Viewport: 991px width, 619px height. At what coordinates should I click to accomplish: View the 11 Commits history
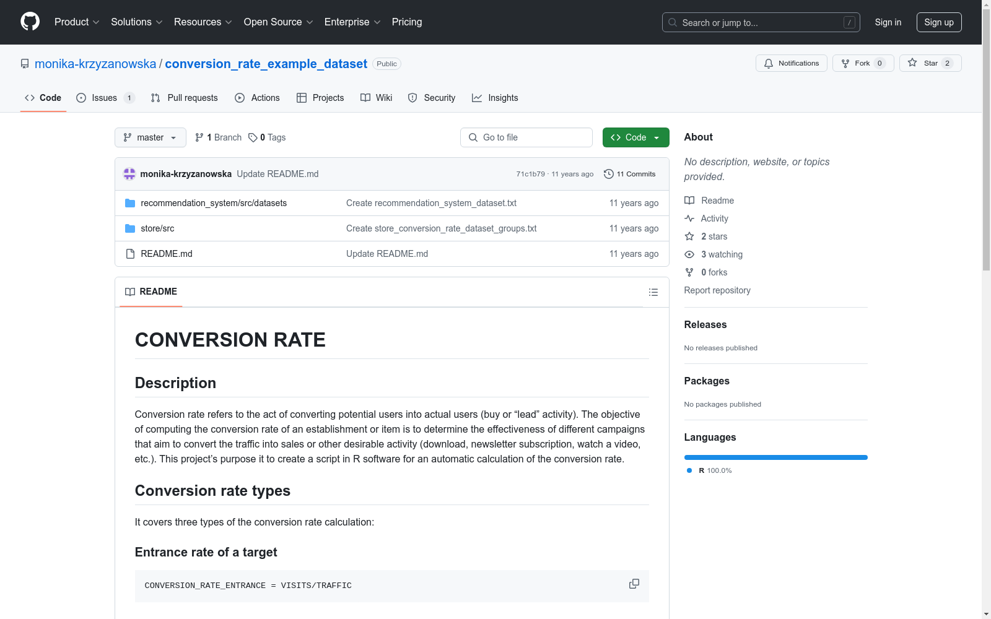pos(630,174)
